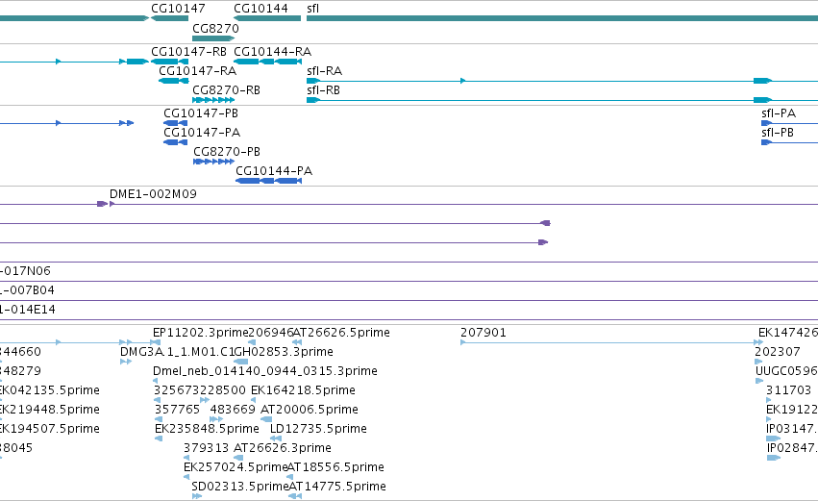Viewport: 818px width, 501px height.
Task: Select the CG8270-RB transcript arrow glyph
Action: point(213,100)
